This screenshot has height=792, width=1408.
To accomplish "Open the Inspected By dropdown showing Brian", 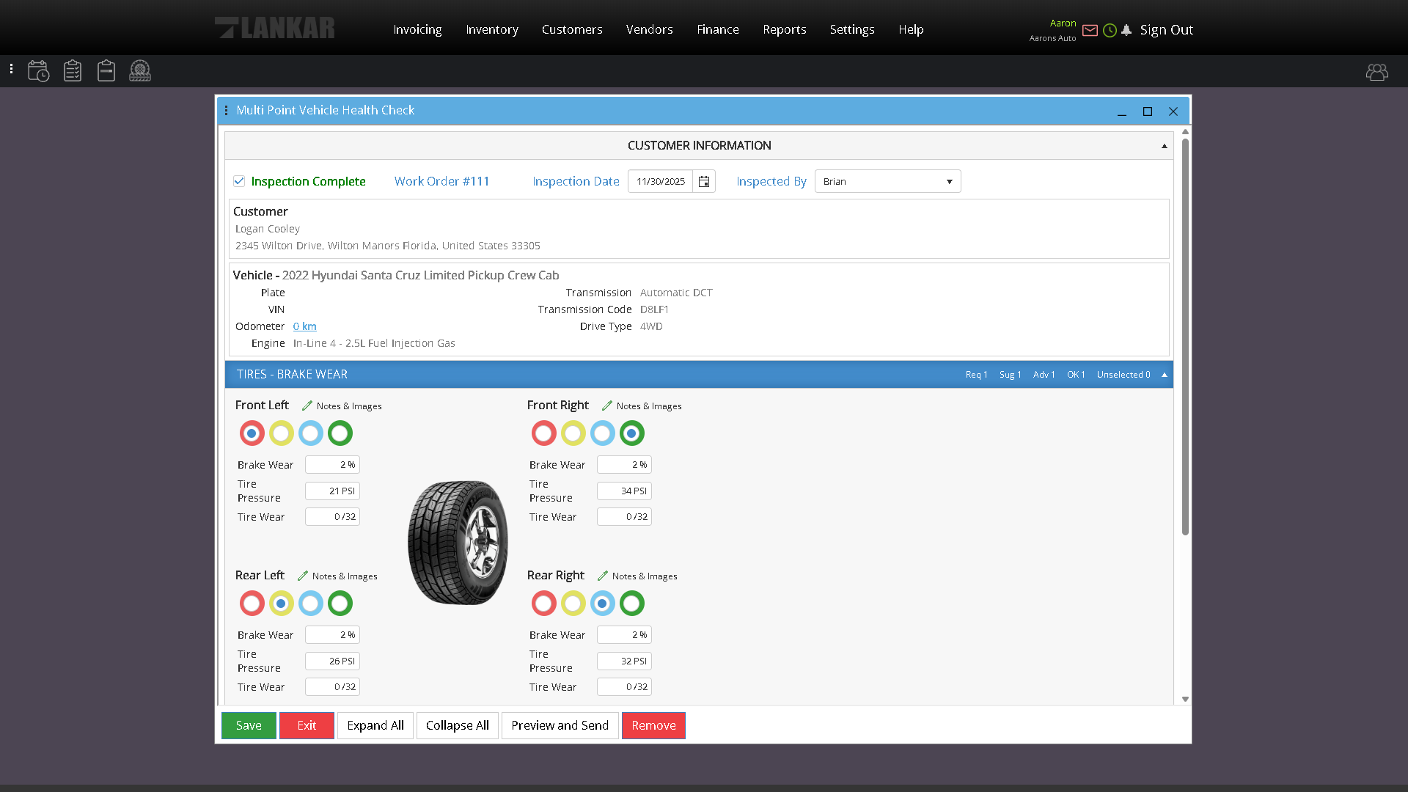I will click(x=887, y=182).
